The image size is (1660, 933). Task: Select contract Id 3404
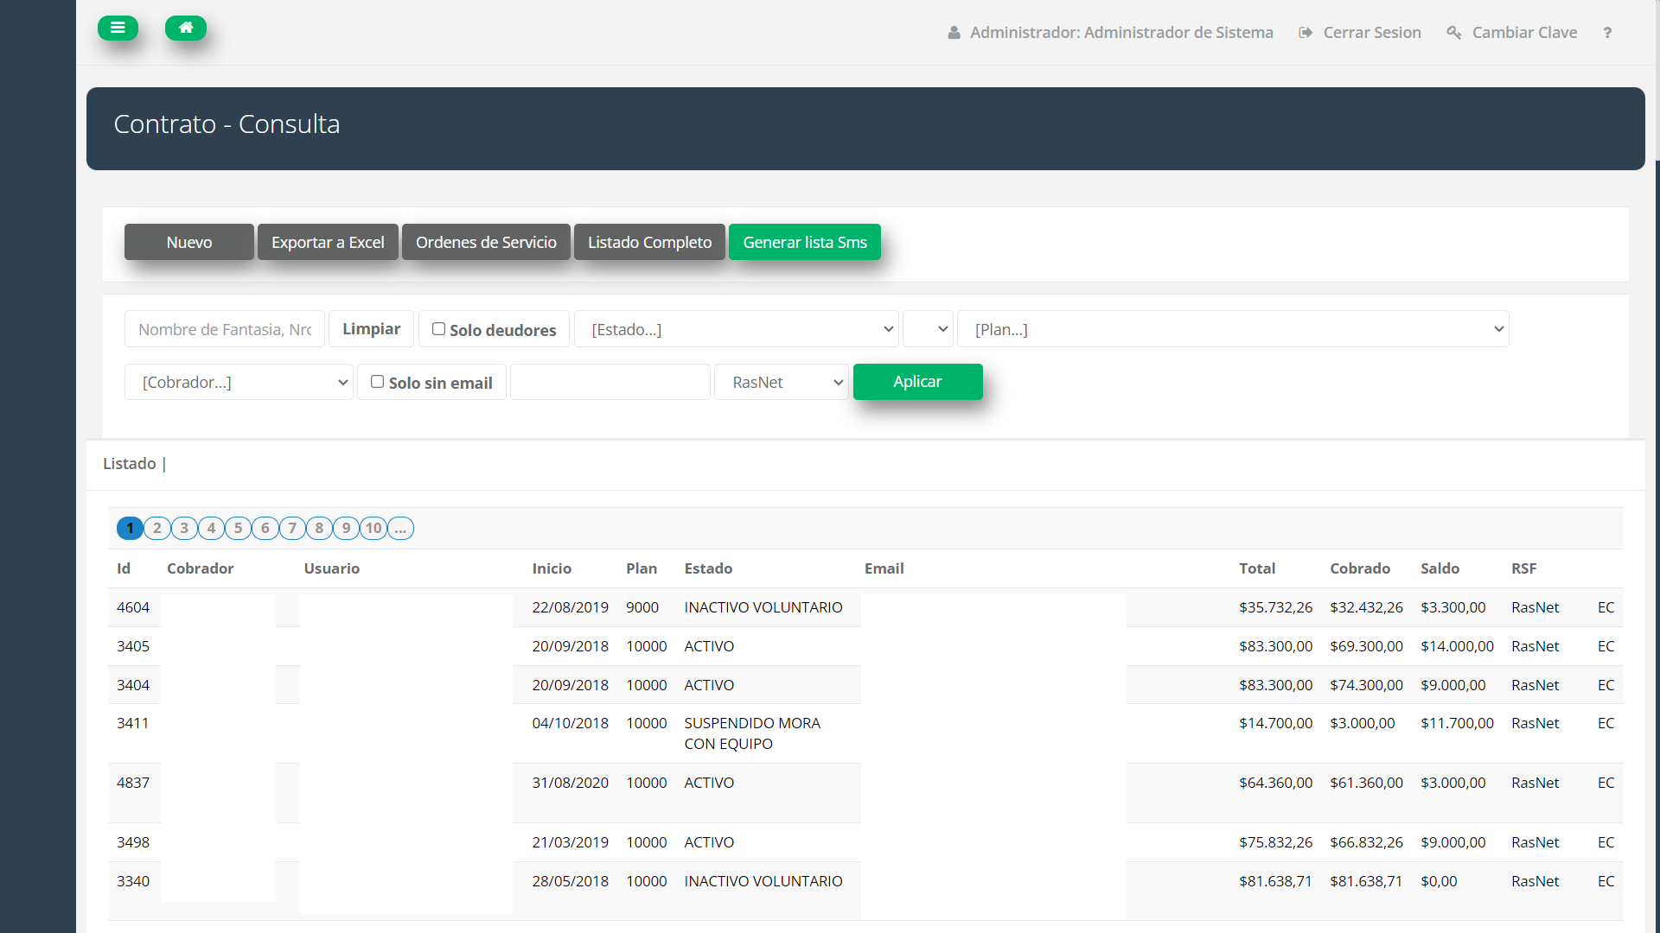[133, 685]
